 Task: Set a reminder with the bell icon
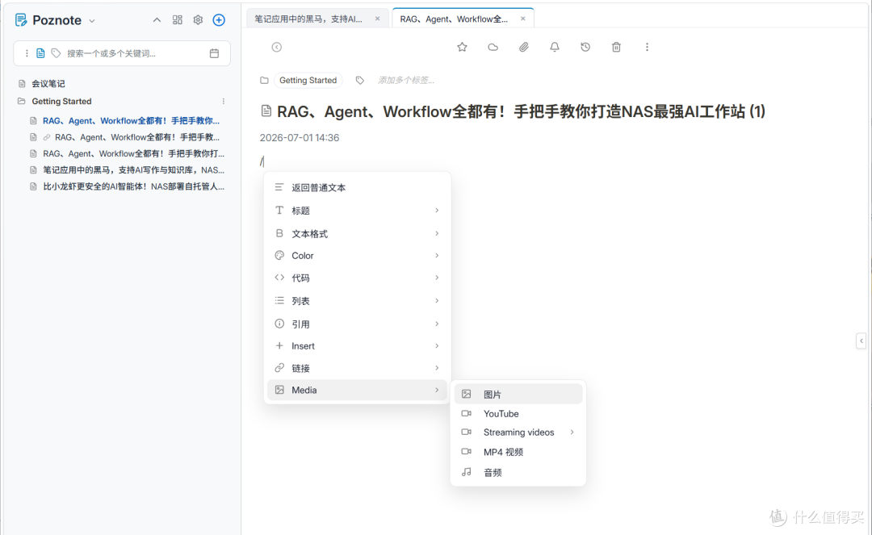(555, 48)
